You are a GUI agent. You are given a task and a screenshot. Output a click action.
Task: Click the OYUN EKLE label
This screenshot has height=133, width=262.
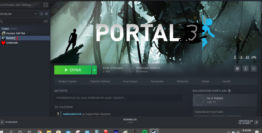11,122
